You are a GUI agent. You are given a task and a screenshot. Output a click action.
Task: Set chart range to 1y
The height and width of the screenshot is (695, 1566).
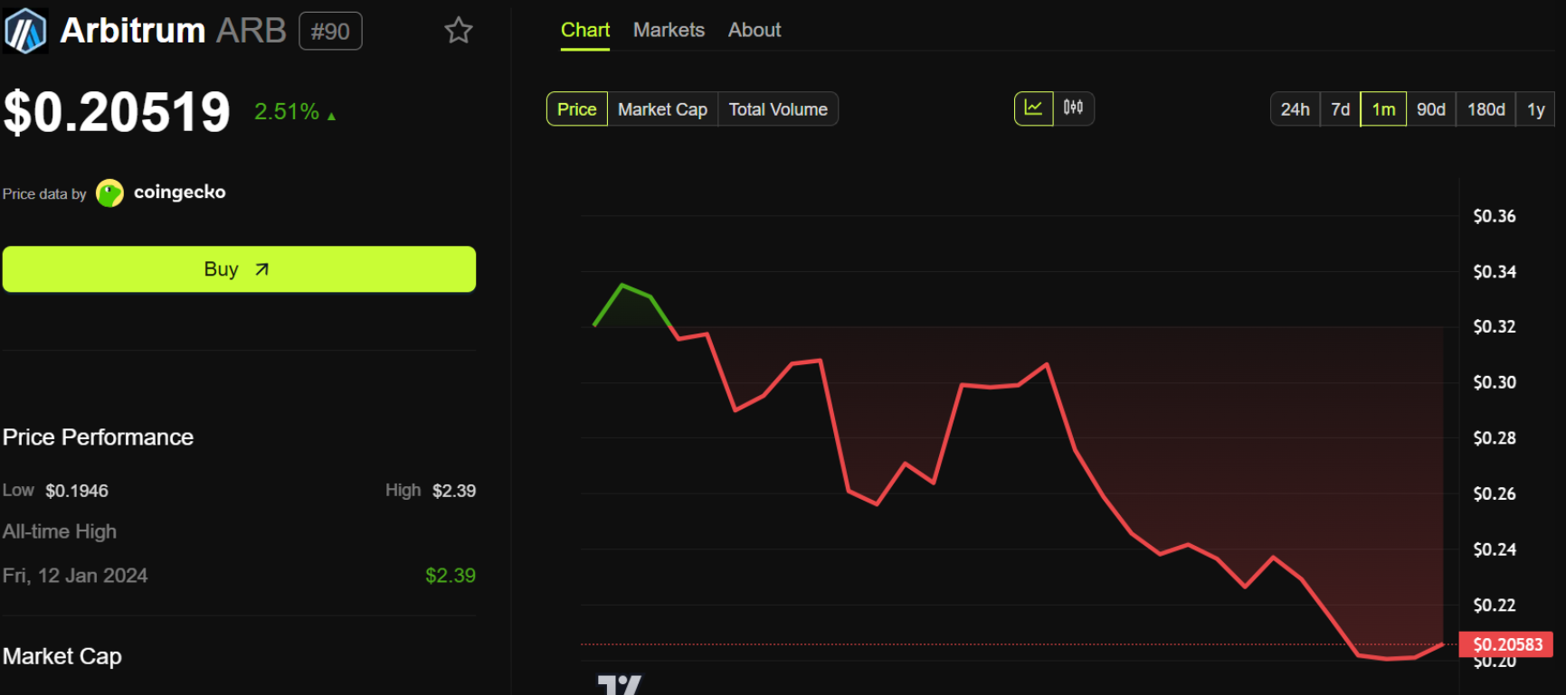click(x=1535, y=109)
